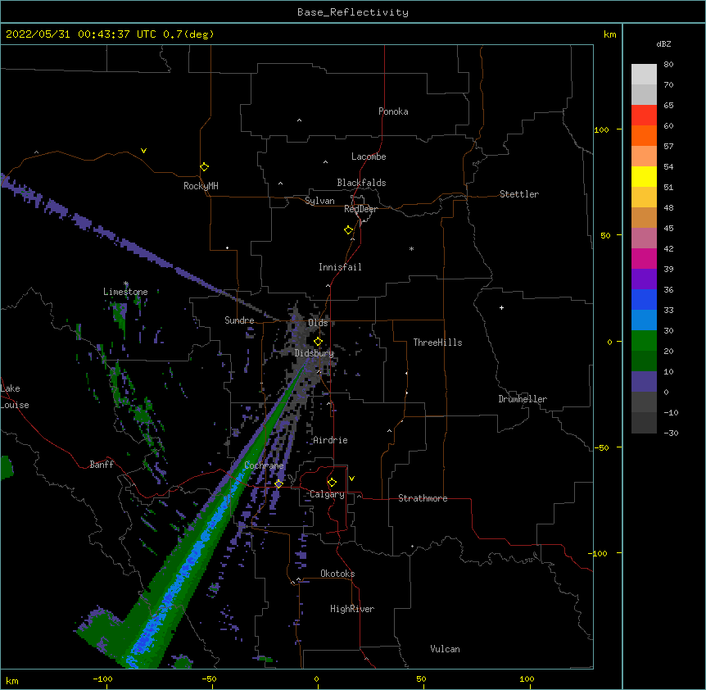
Task: Click the Calgary city label
Action: [327, 494]
